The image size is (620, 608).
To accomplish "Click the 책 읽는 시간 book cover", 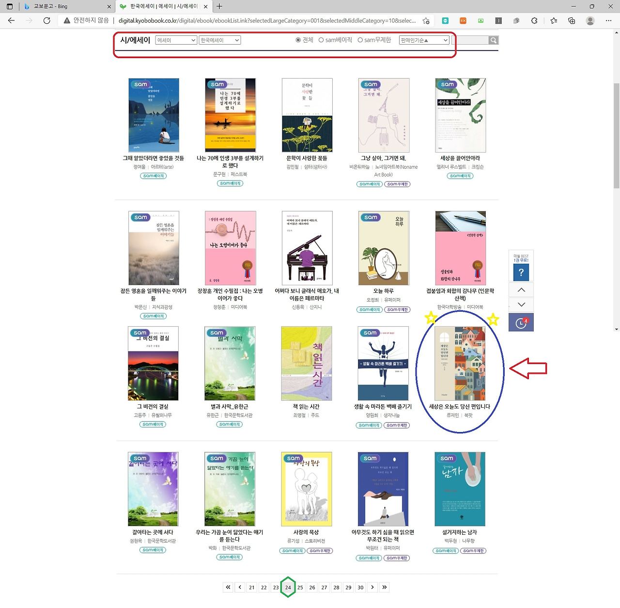I will click(x=307, y=363).
